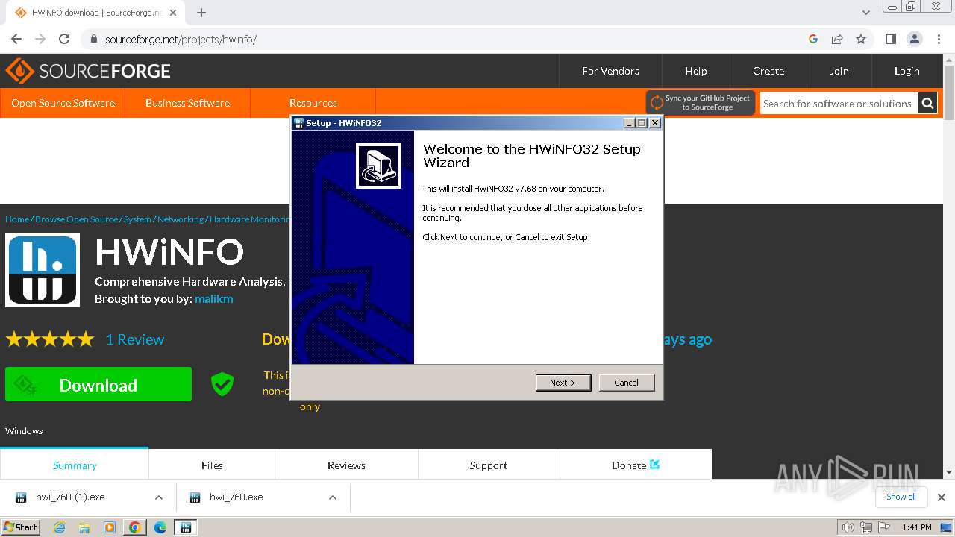Open System breadcrumb link

pyautogui.click(x=137, y=219)
